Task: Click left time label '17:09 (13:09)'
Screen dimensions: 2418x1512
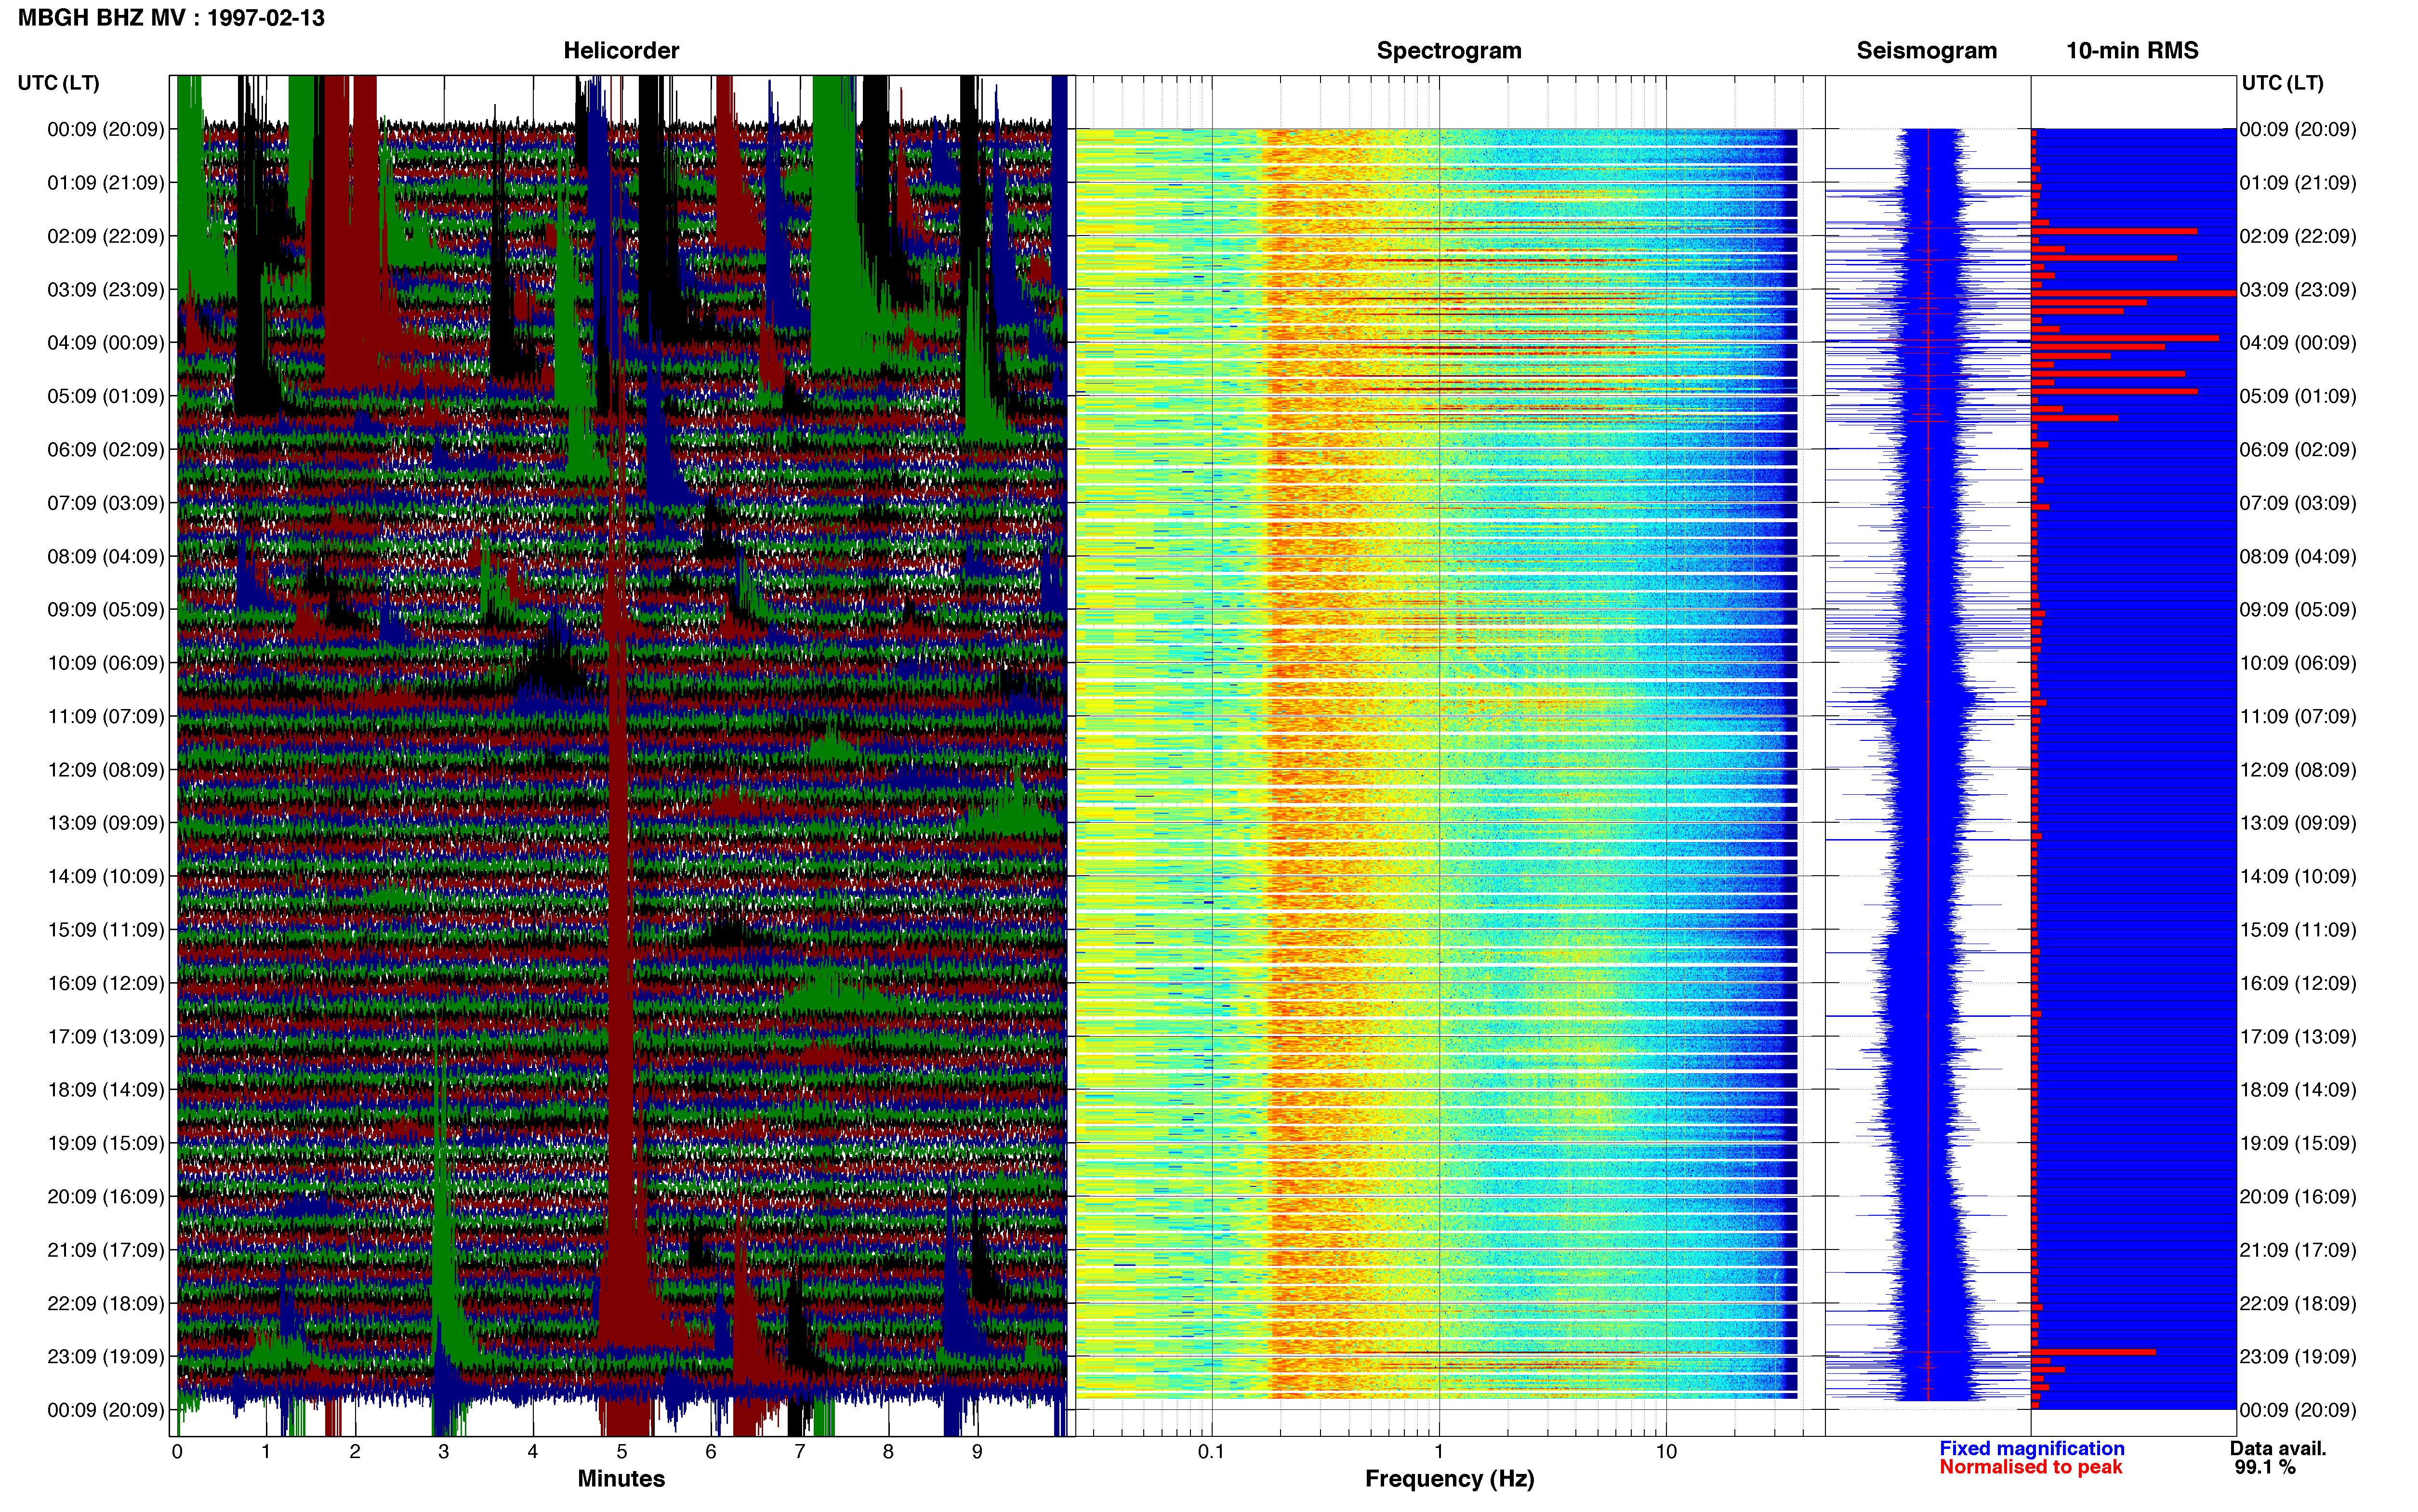Action: pyautogui.click(x=106, y=1037)
